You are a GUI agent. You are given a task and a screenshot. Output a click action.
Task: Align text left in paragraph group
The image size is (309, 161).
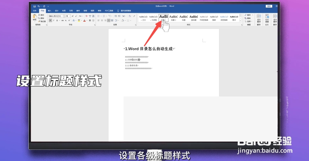point(98,21)
